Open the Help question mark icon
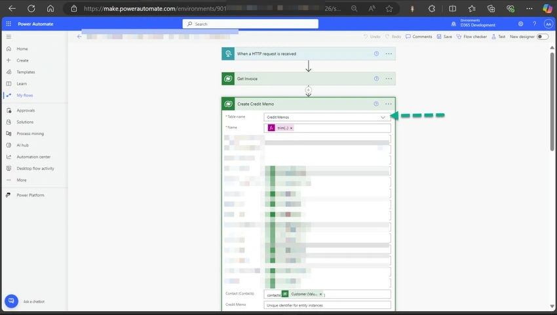This screenshot has width=557, height=315. (534, 24)
